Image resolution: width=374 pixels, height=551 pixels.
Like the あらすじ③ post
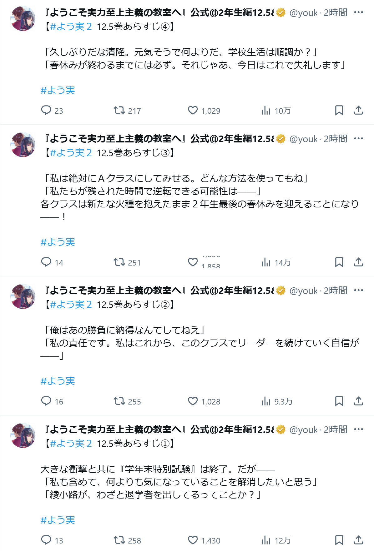[193, 262]
